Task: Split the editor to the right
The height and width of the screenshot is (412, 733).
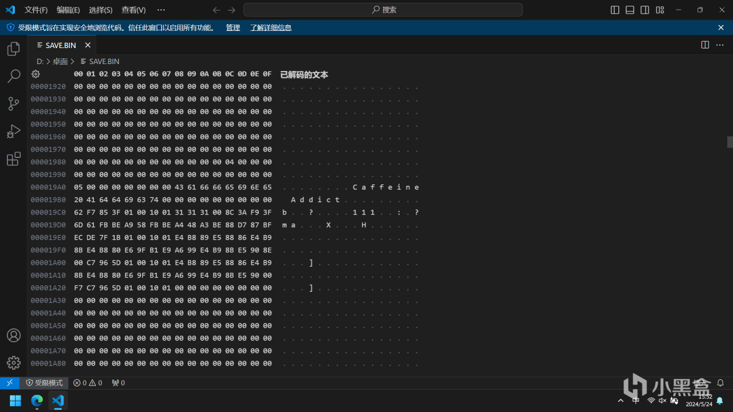Action: [705, 45]
